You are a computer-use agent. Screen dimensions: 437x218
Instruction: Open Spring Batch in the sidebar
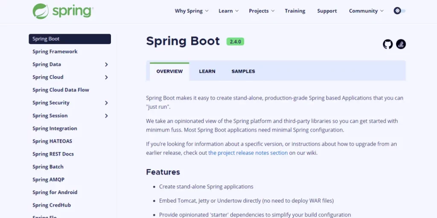point(48,167)
